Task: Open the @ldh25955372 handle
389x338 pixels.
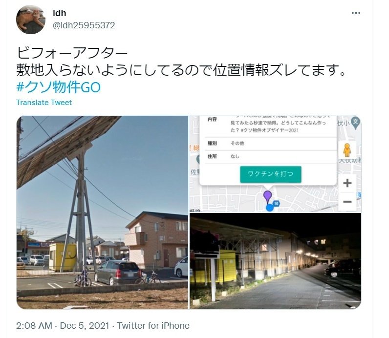Action: (84, 25)
